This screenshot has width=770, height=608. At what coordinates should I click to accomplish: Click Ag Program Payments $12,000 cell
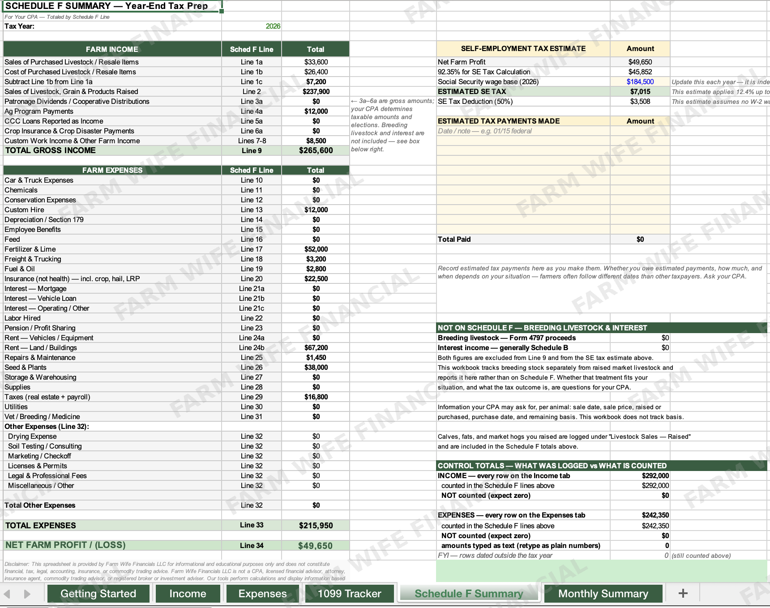(316, 111)
